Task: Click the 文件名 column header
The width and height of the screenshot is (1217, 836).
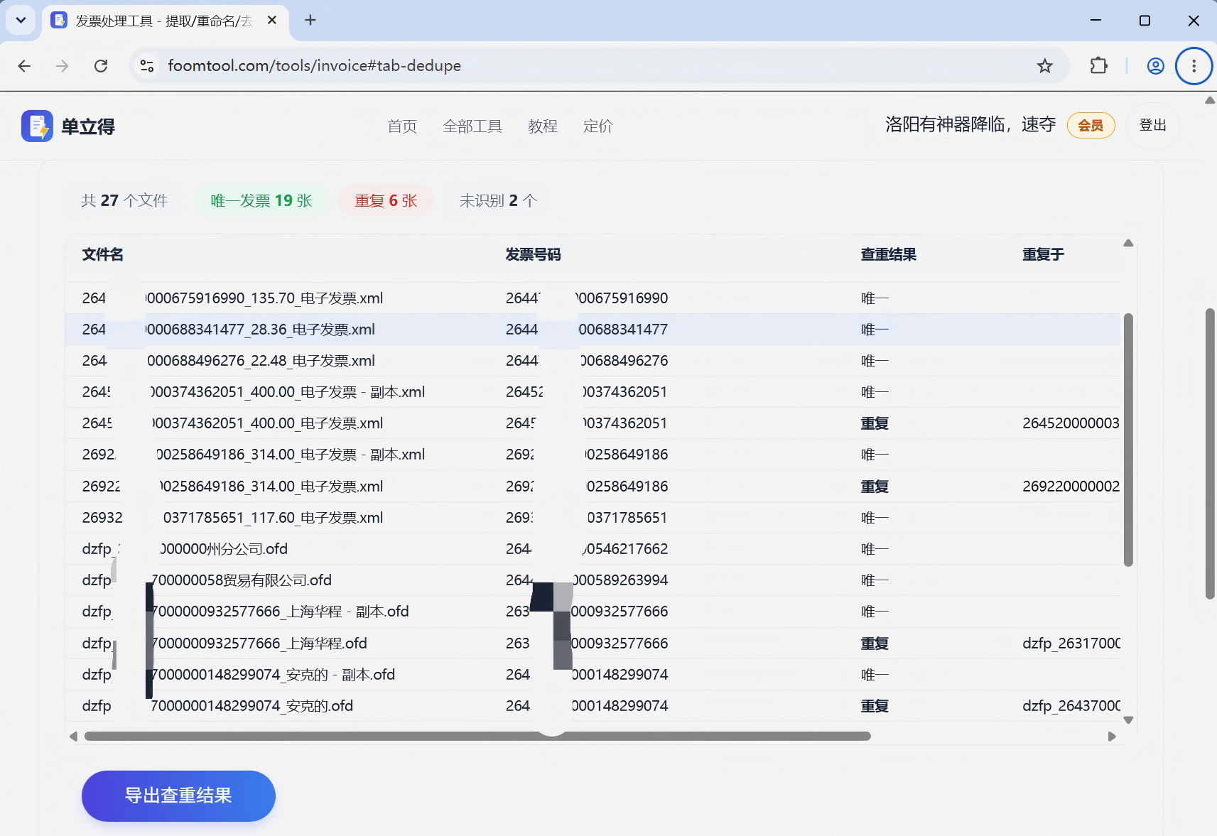Action: [103, 254]
